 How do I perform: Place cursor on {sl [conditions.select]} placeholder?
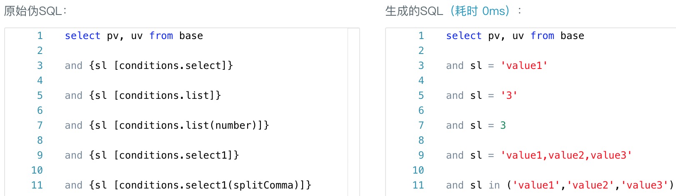coord(160,66)
